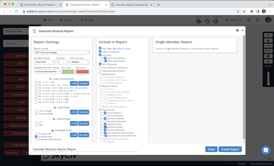Image resolution: width=274 pixels, height=166 pixels.
Task: Pick the green Min Color swatch
Action: 68,72
